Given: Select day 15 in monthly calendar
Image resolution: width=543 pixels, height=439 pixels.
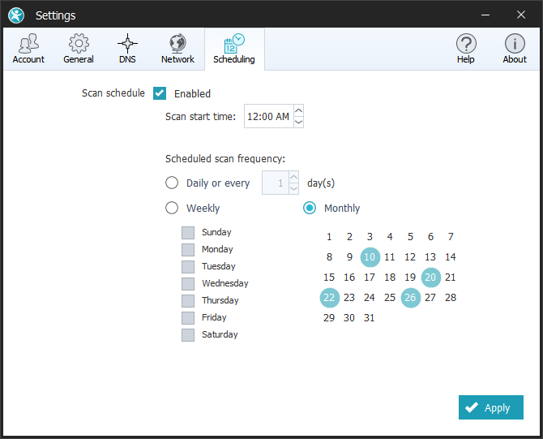Looking at the screenshot, I should coord(329,278).
